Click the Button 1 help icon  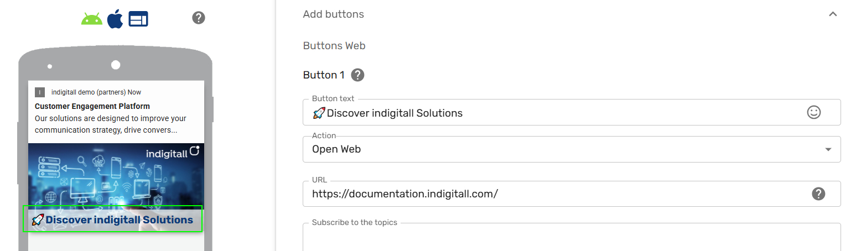coord(358,75)
